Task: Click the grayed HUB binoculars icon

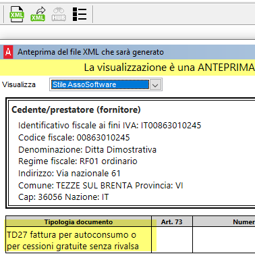Action: (59, 14)
